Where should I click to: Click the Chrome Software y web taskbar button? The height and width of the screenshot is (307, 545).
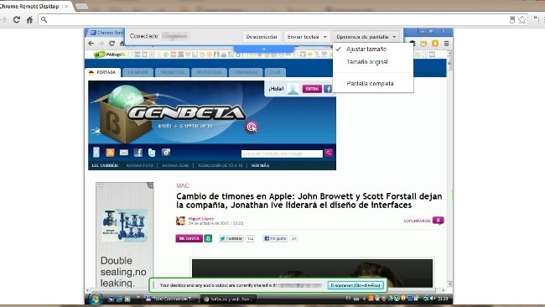point(229,299)
